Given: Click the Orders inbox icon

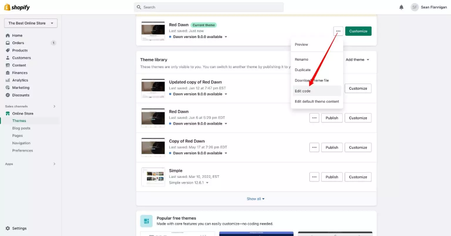Looking at the screenshot, I should point(8,43).
